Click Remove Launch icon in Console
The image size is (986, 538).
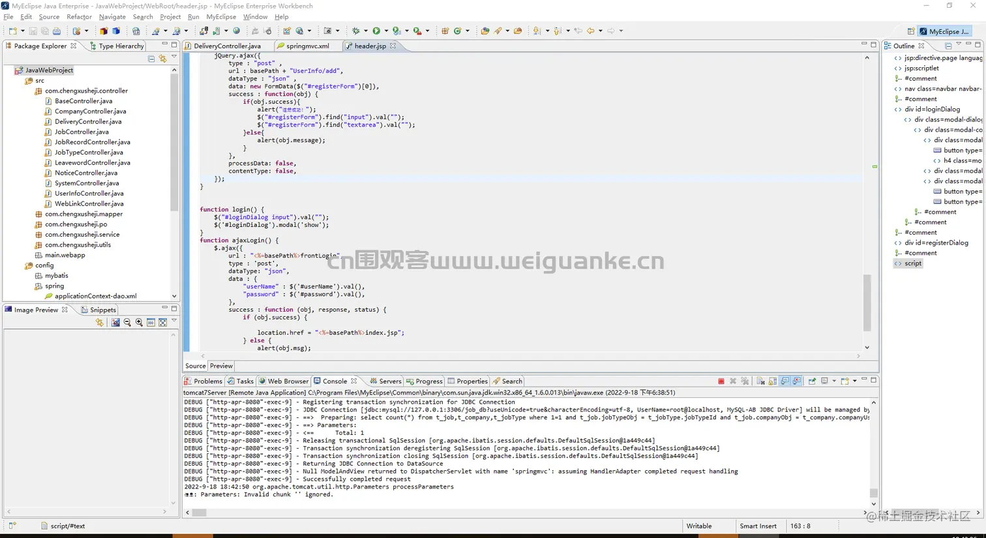tap(733, 381)
